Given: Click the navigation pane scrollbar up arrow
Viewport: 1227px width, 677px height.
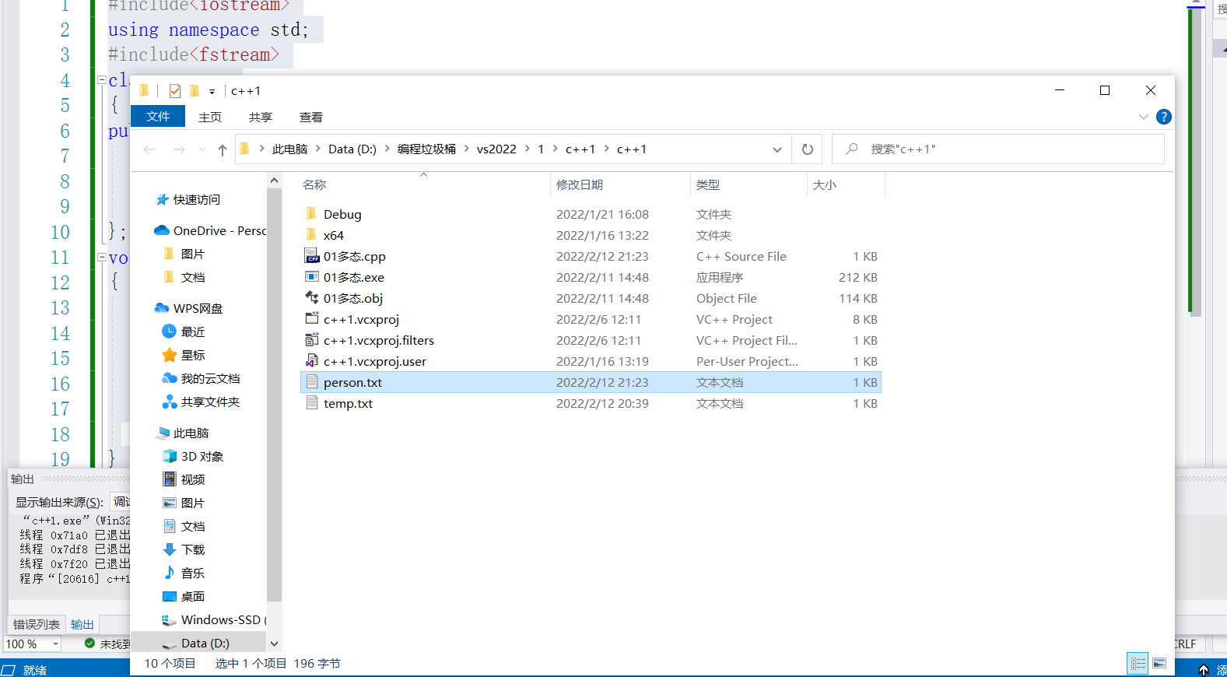Looking at the screenshot, I should [x=274, y=181].
